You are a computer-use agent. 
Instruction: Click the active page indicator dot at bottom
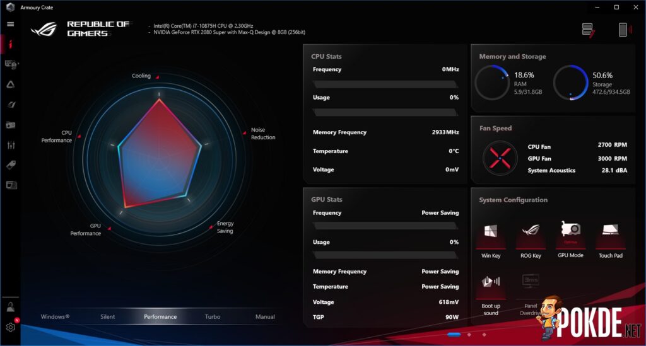click(454, 334)
